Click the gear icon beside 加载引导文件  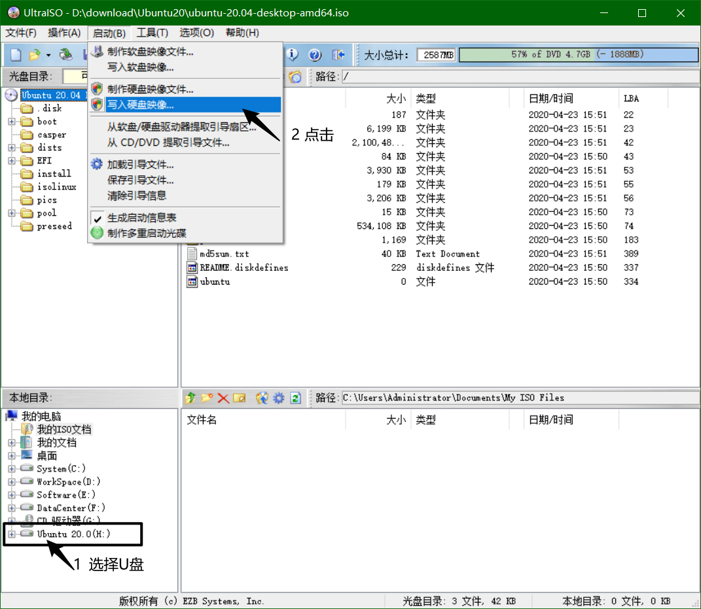point(97,164)
